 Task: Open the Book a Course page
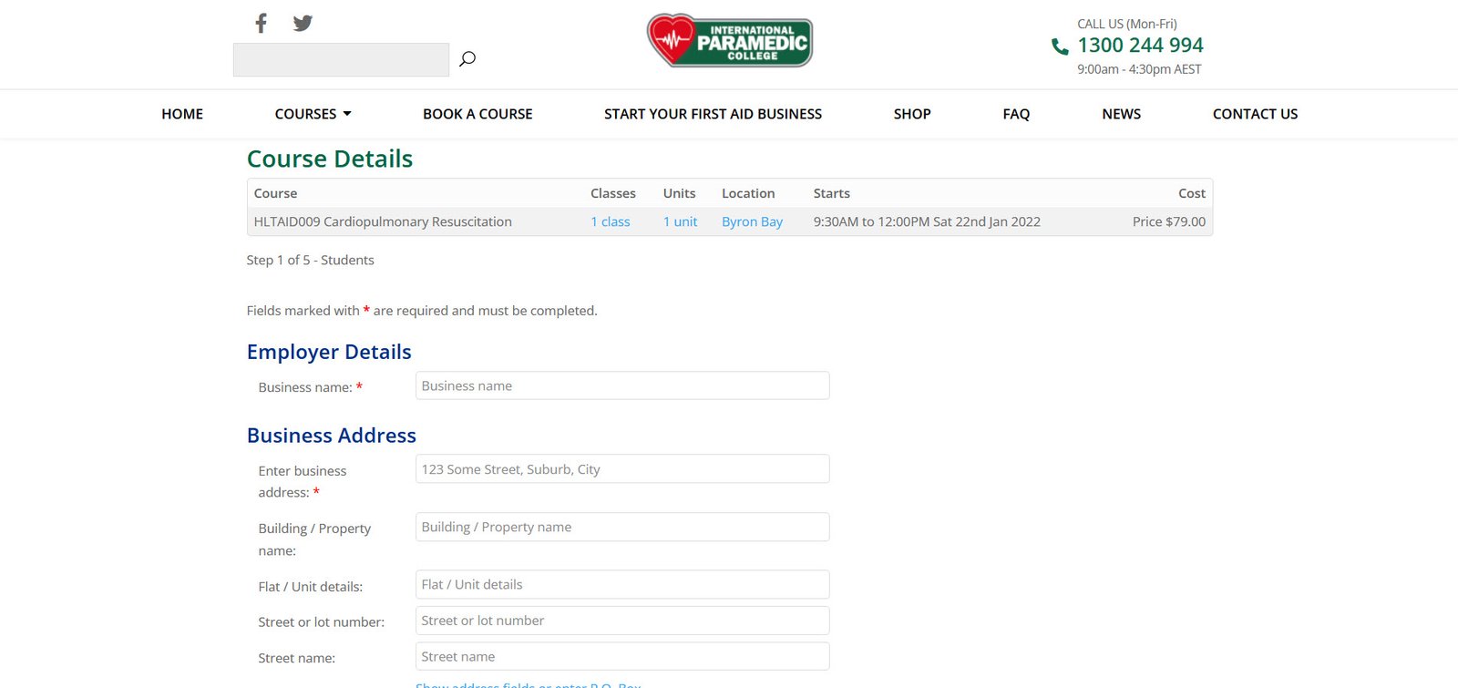tap(477, 114)
